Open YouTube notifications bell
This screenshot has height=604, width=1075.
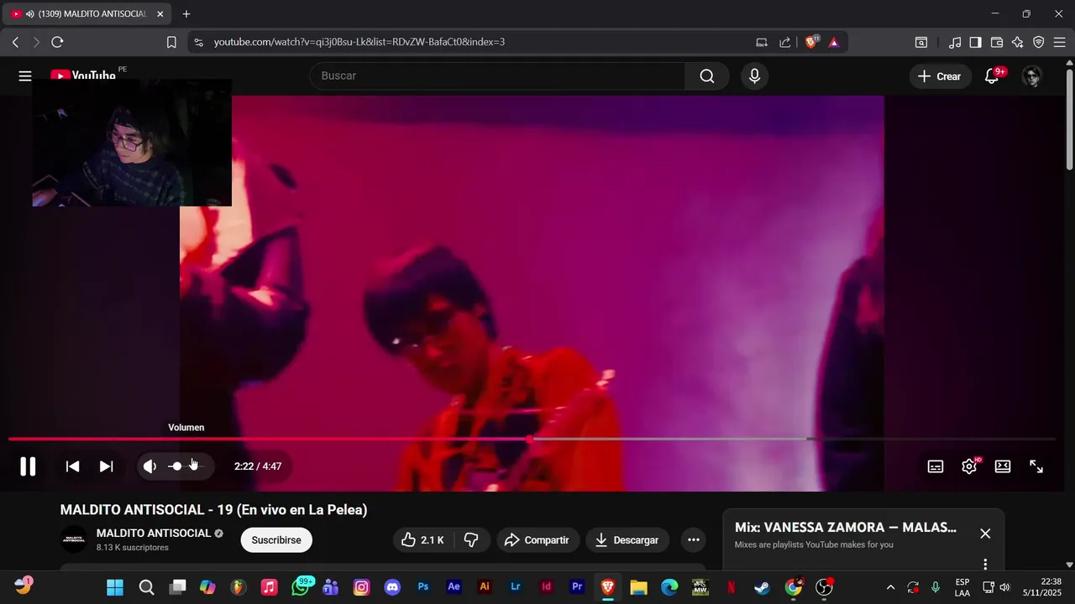click(x=993, y=76)
